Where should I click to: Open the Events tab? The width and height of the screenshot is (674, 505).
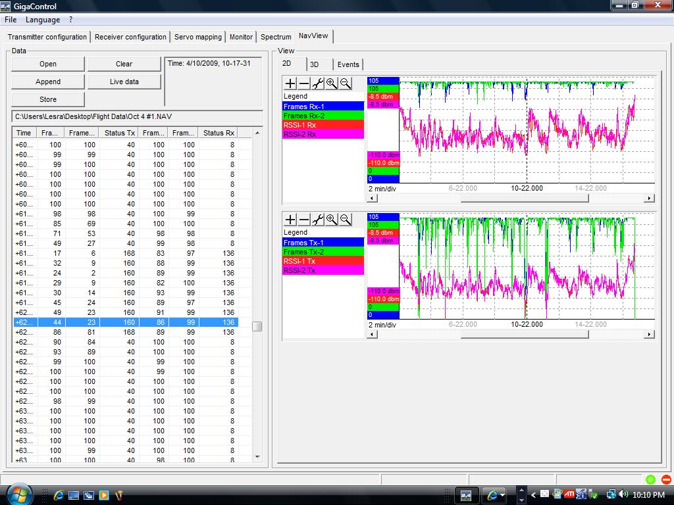coord(348,64)
